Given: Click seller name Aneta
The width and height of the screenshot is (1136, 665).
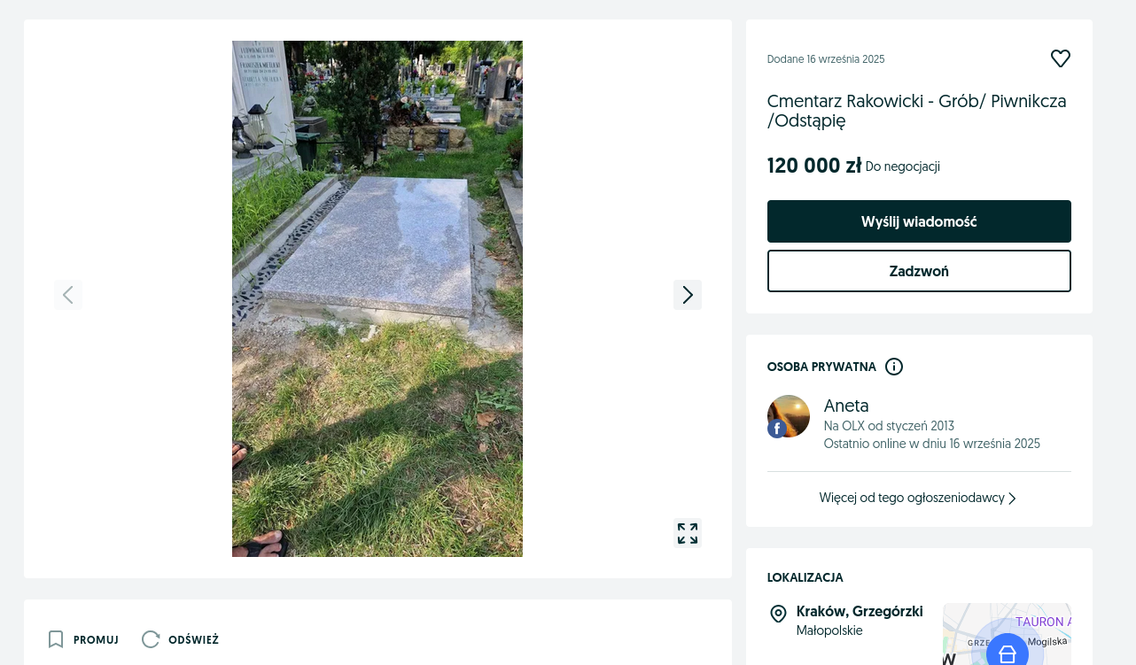Looking at the screenshot, I should 845,406.
